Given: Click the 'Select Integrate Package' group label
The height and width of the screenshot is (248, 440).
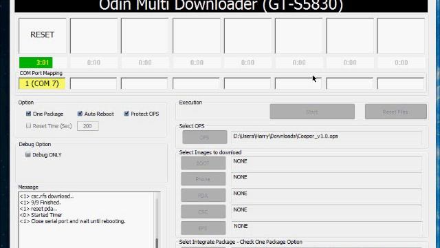Looking at the screenshot, I should 241,242.
